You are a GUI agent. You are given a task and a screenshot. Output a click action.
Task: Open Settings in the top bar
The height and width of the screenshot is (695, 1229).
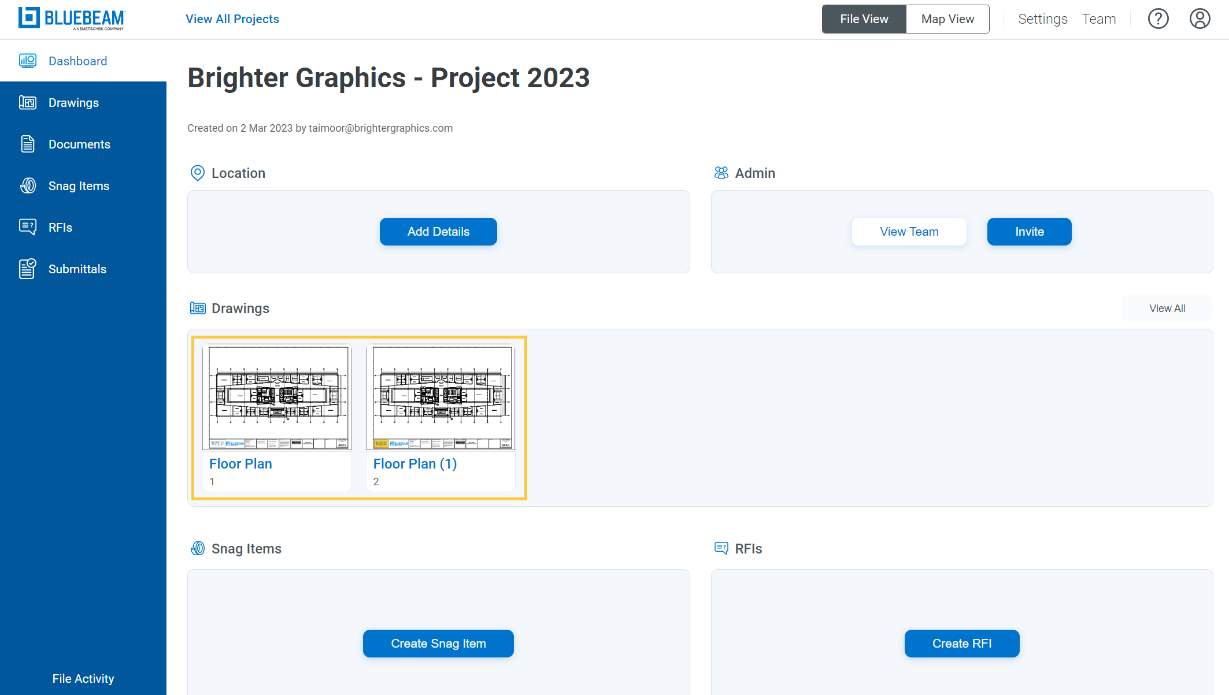point(1042,19)
